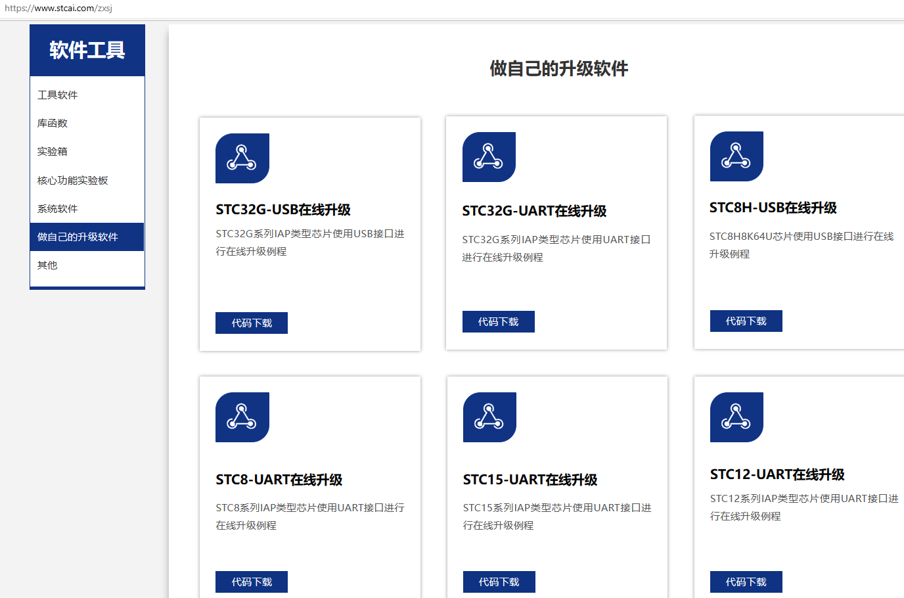Click the URL https://www.stcai.com/zxsj
Image resolution: width=904 pixels, height=598 pixels.
[58, 9]
